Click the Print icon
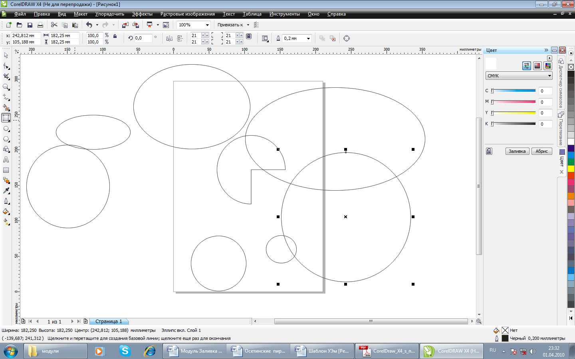 [x=40, y=25]
